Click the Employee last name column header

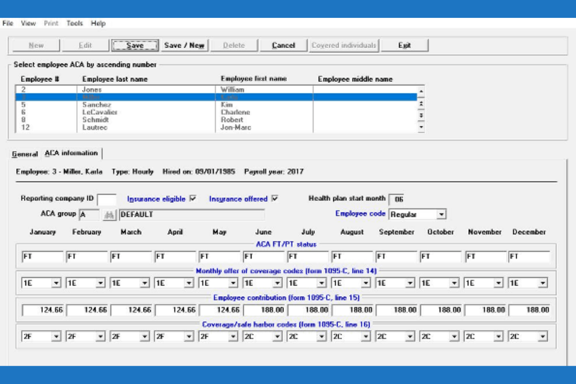(x=115, y=79)
